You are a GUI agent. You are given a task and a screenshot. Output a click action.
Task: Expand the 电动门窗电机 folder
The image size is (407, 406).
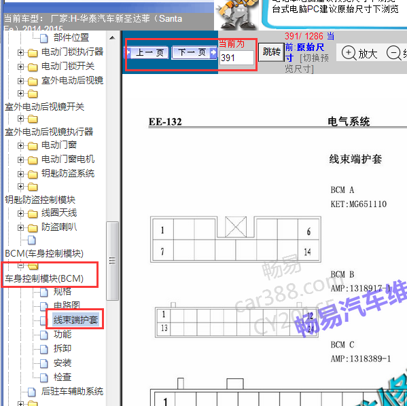pos(20,160)
